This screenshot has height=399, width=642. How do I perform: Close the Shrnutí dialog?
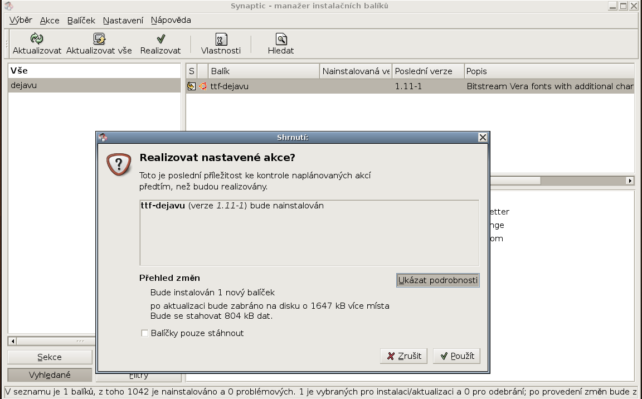click(x=483, y=138)
